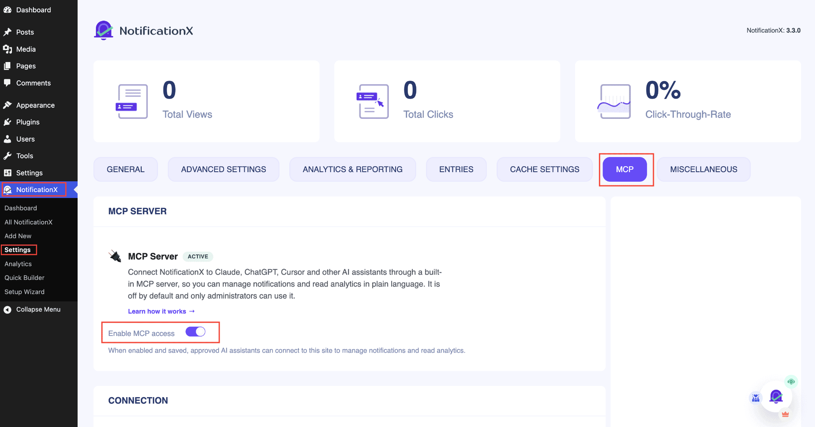Viewport: 815px width, 427px height.
Task: Click the Posts pushpin icon
Action: (8, 32)
